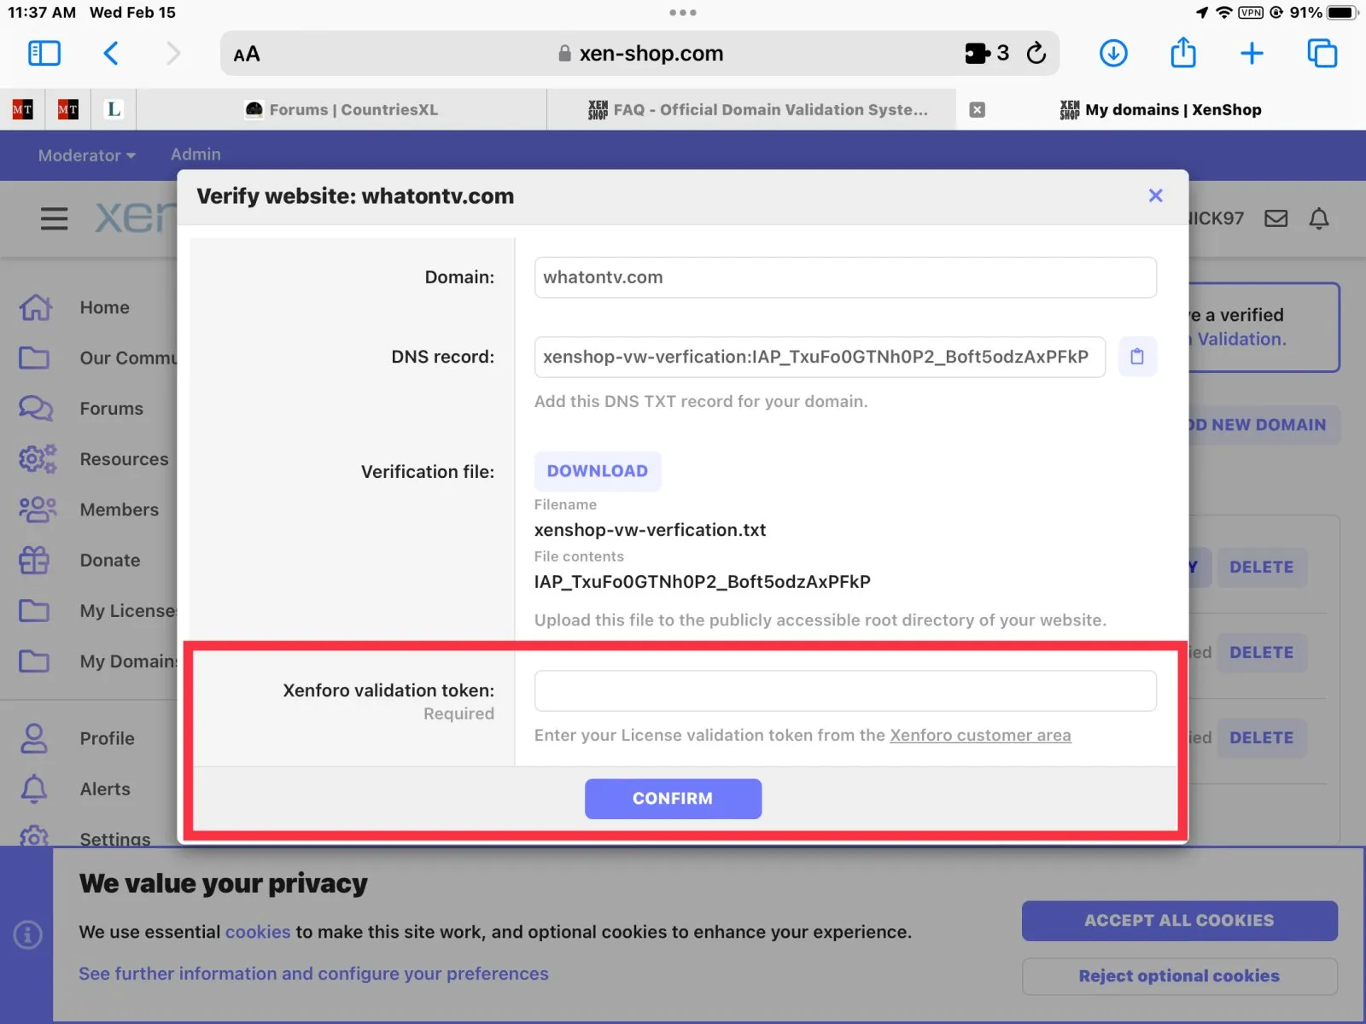Add a new Safari tab
The image size is (1366, 1024).
coord(1252,54)
